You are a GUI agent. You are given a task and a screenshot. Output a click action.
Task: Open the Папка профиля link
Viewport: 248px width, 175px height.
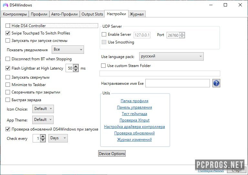coord(134,101)
